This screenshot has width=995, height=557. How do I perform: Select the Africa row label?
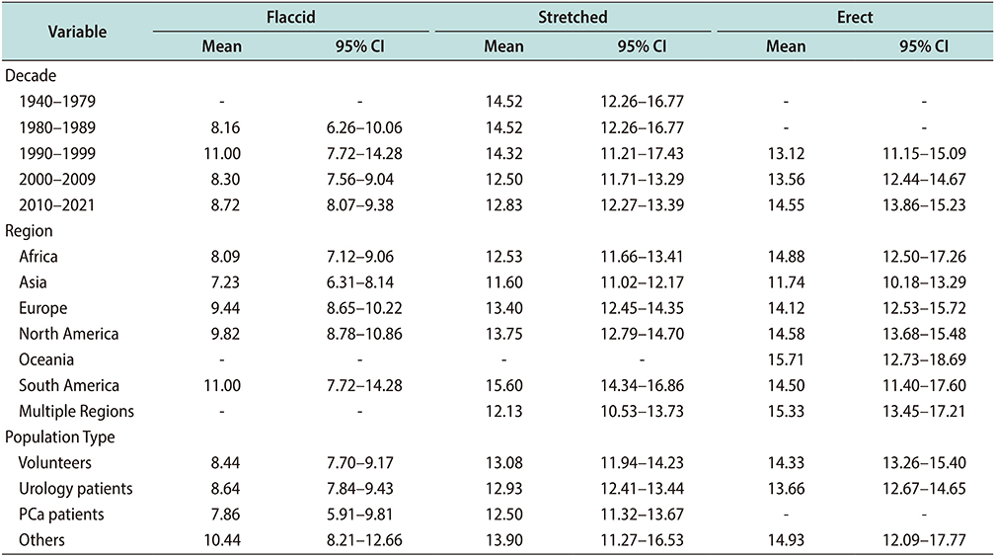[x=38, y=256]
